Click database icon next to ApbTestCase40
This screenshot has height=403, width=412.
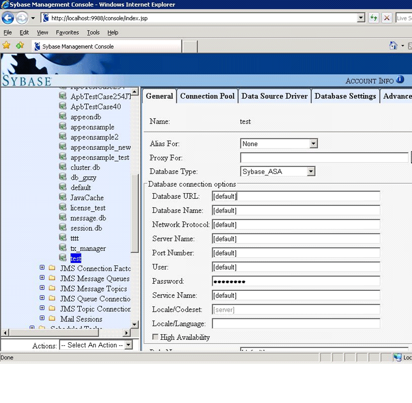(63, 106)
